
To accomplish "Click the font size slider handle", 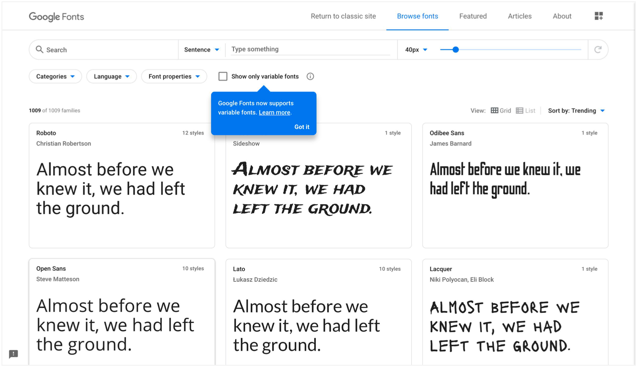I will pos(455,49).
